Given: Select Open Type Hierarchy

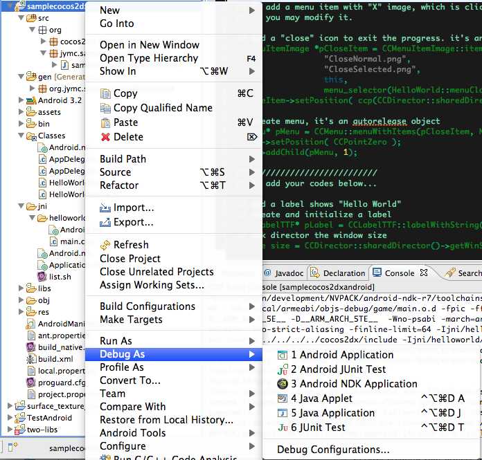Looking at the screenshot, I should (174, 58).
